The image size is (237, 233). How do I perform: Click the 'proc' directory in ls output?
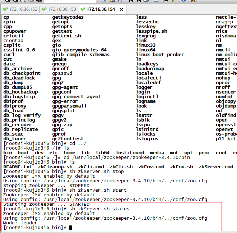pos(204,152)
